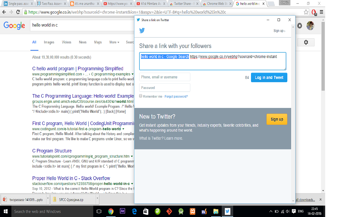Click the tweet text box
The width and height of the screenshot is (347, 217).
(213, 61)
